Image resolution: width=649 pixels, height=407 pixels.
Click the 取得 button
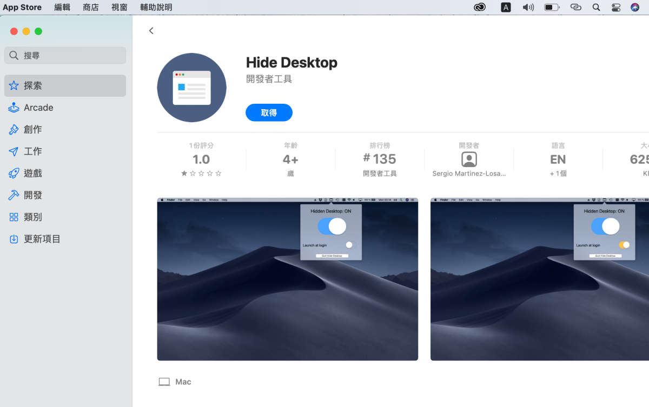tap(269, 112)
